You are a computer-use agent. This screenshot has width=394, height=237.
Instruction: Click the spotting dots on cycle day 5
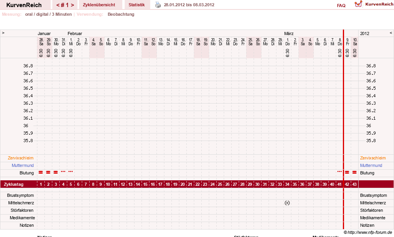click(71, 171)
